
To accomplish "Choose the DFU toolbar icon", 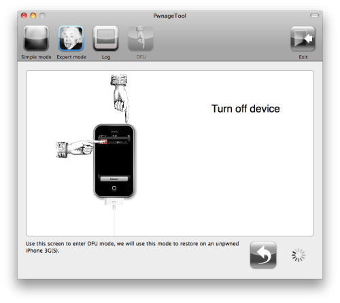I will [141, 38].
